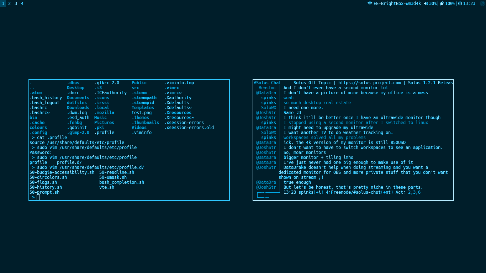This screenshot has height=273, width=486.
Task: Switch to workspace 4
Action: click(x=22, y=3)
